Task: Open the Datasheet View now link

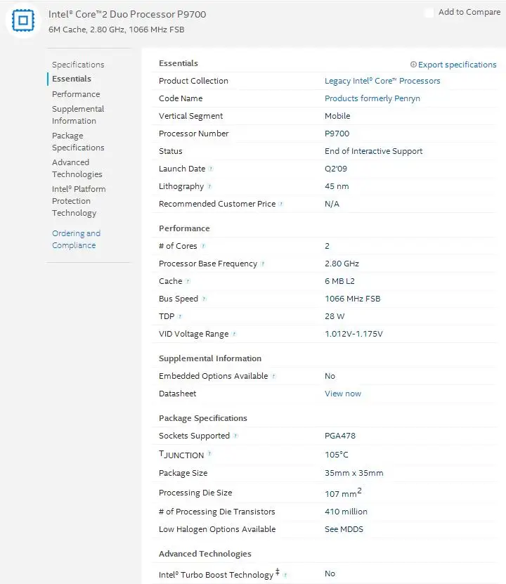Action: coord(343,394)
